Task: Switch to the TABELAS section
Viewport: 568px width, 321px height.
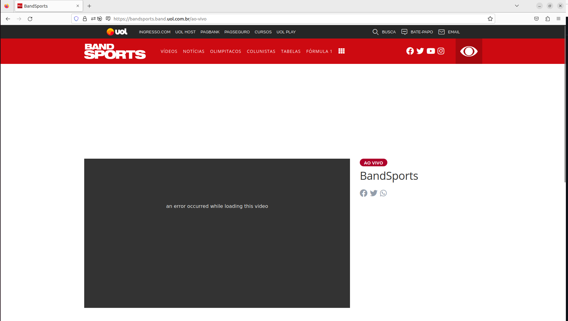Action: pyautogui.click(x=291, y=51)
